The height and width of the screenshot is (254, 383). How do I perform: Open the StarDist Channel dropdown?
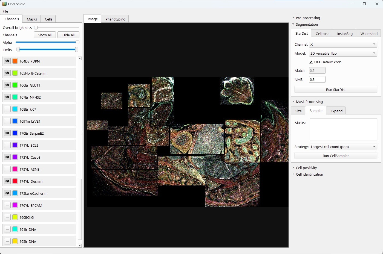point(343,44)
